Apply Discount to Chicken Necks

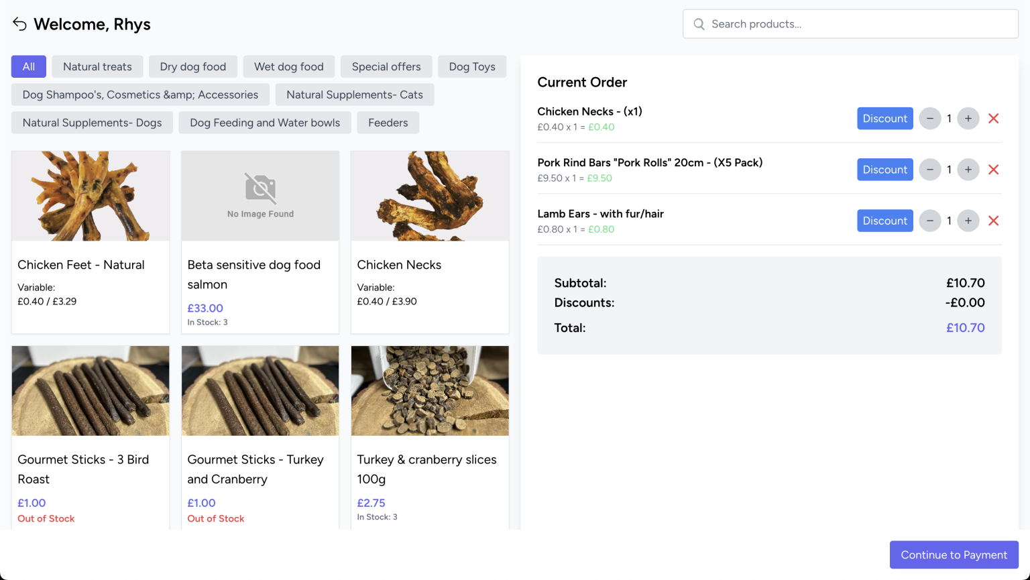884,119
